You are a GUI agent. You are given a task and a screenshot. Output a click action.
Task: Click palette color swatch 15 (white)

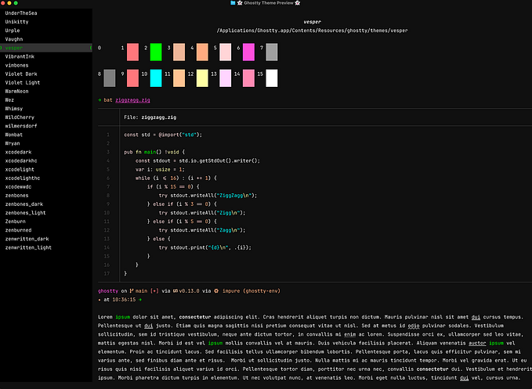click(x=271, y=78)
